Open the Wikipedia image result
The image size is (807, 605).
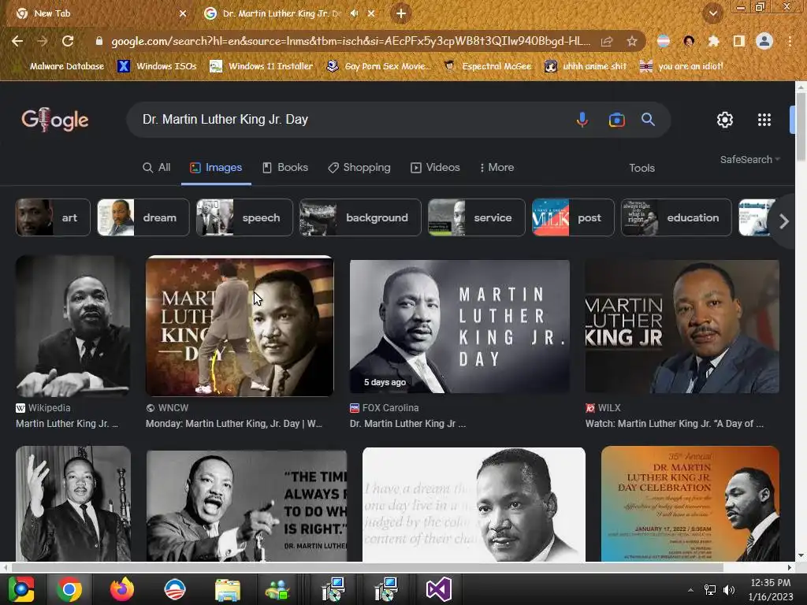pos(73,325)
